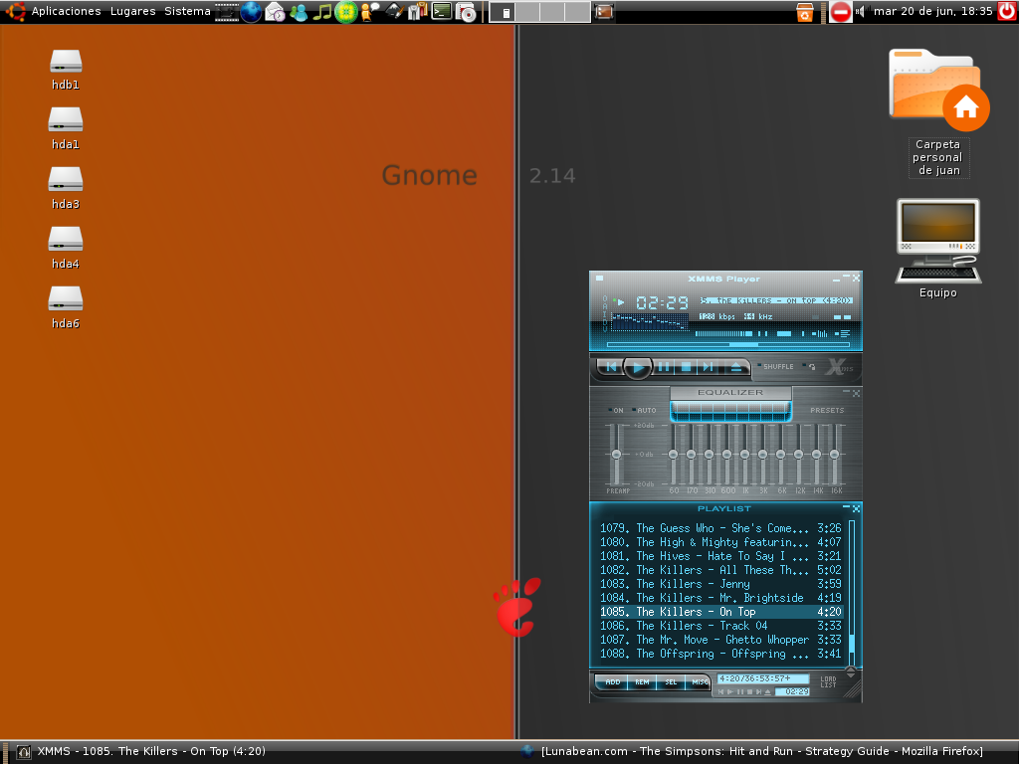The width and height of the screenshot is (1019, 764).
Task: Click the XMMS eject/open file button
Action: point(736,367)
